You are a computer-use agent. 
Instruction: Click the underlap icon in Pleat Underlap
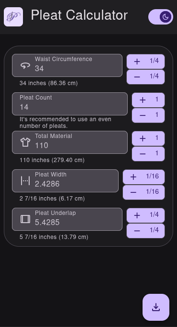25,219
